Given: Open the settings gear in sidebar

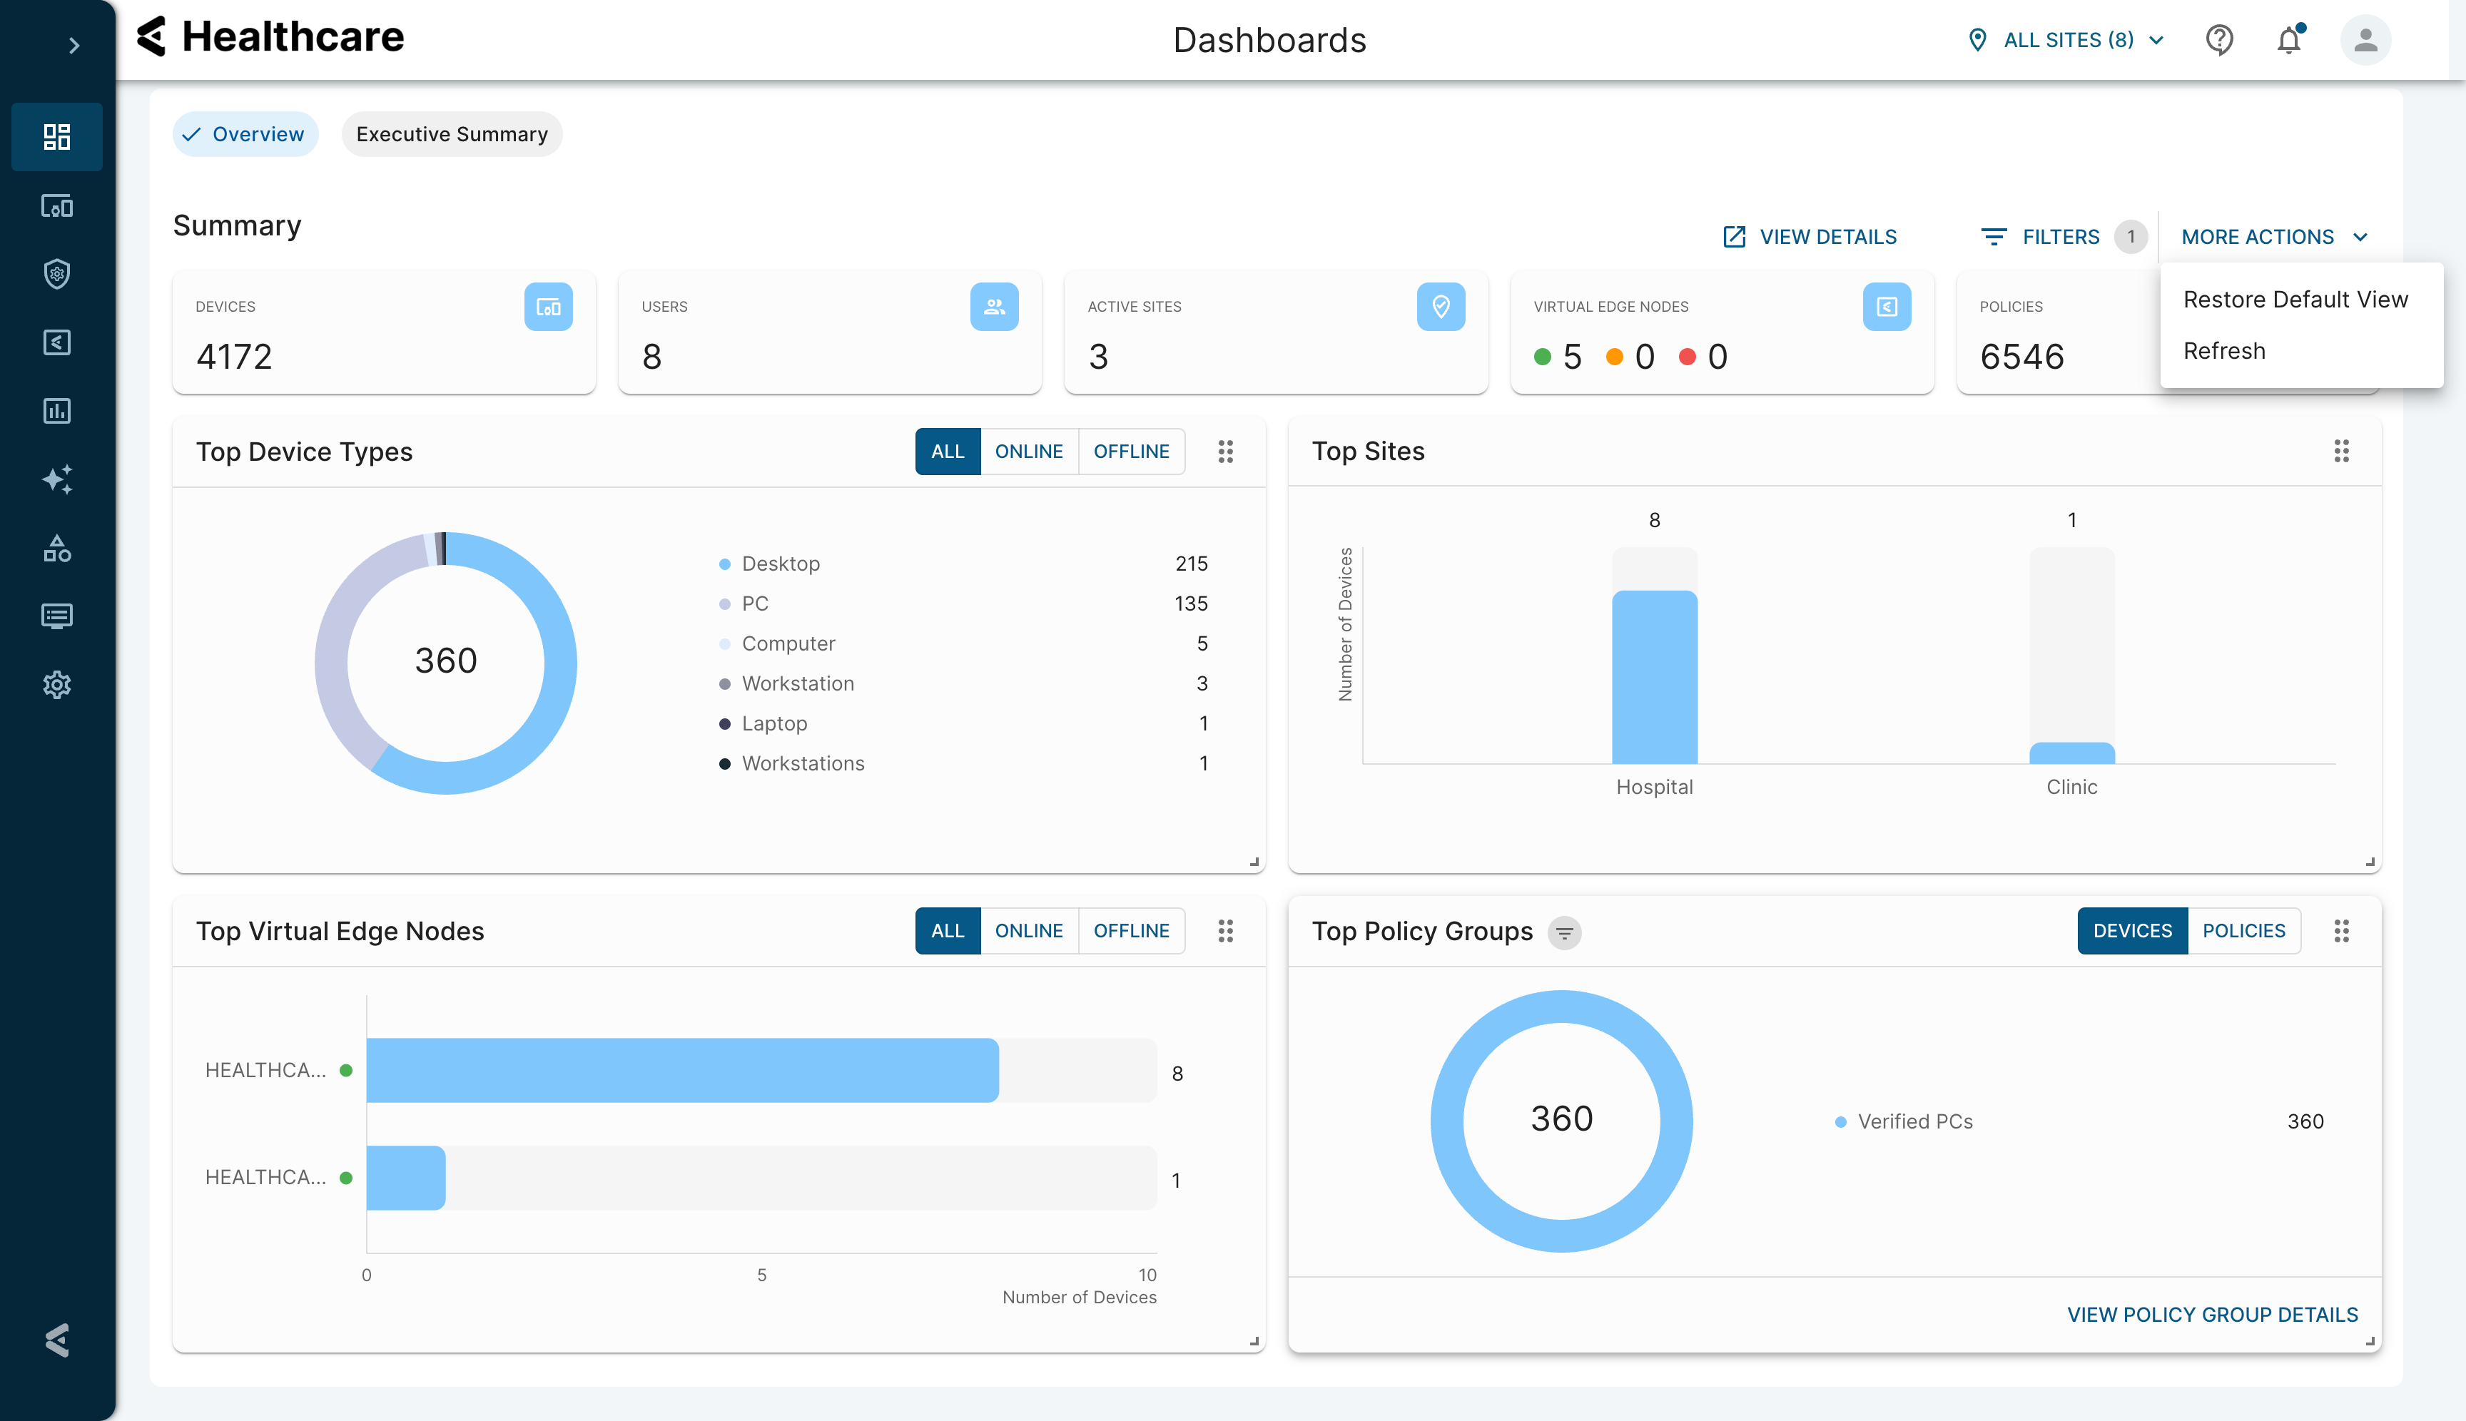Looking at the screenshot, I should 56,684.
